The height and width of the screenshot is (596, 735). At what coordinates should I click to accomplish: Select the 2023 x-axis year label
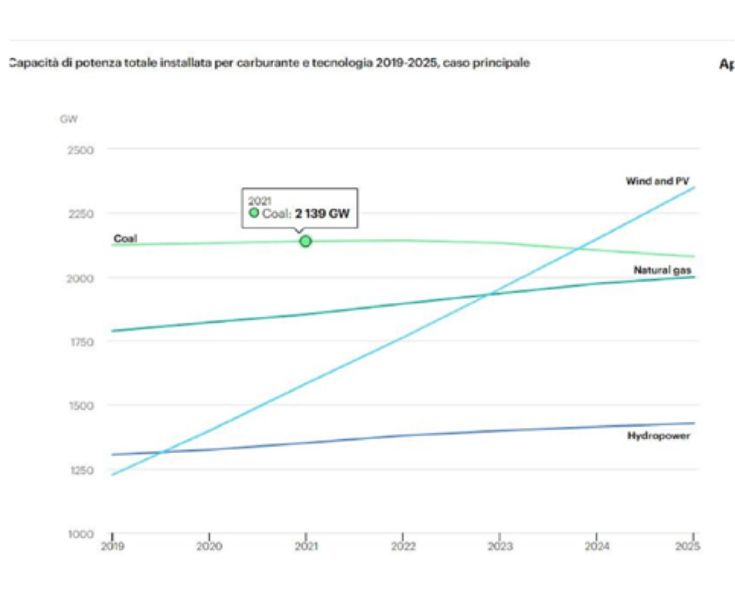pyautogui.click(x=500, y=547)
